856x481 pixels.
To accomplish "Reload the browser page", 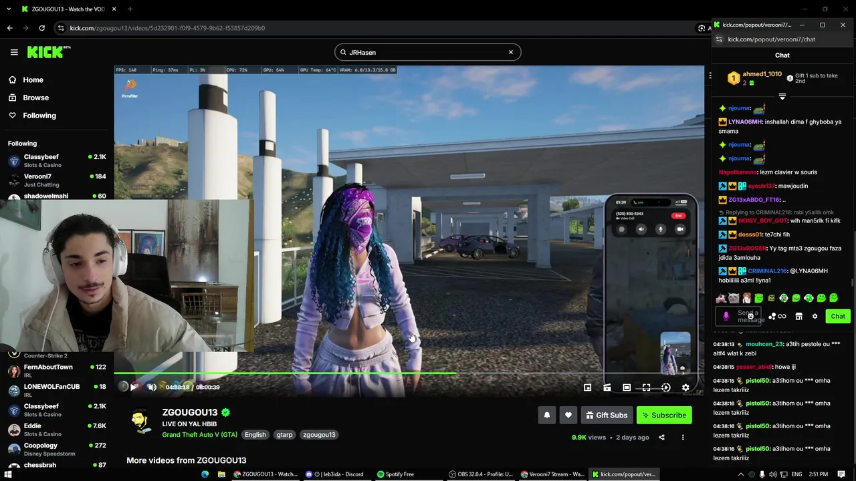I will click(x=41, y=28).
